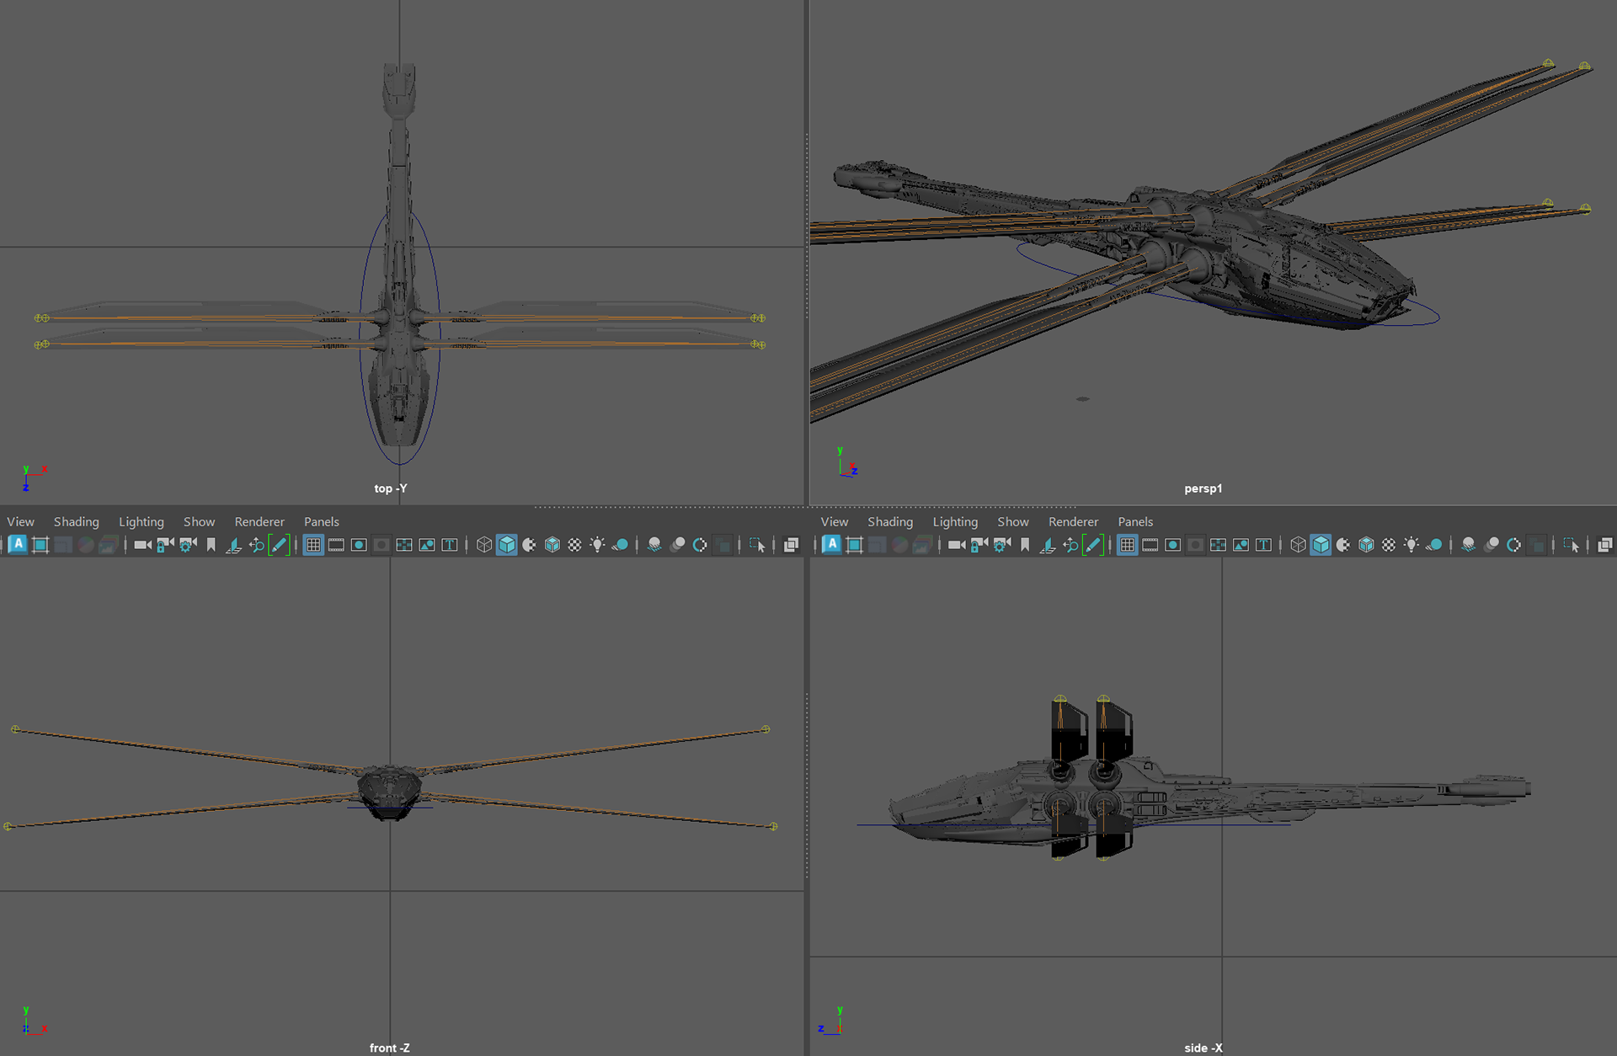The height and width of the screenshot is (1056, 1617).
Task: Click the blue 'A' icon in front -Z toolbar
Action: [x=18, y=545]
